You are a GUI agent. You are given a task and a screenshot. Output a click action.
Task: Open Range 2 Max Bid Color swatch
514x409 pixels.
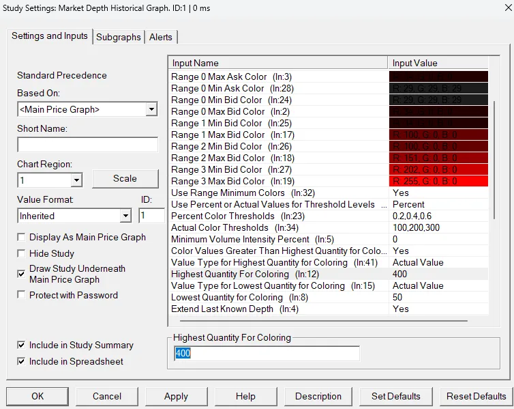coord(438,158)
